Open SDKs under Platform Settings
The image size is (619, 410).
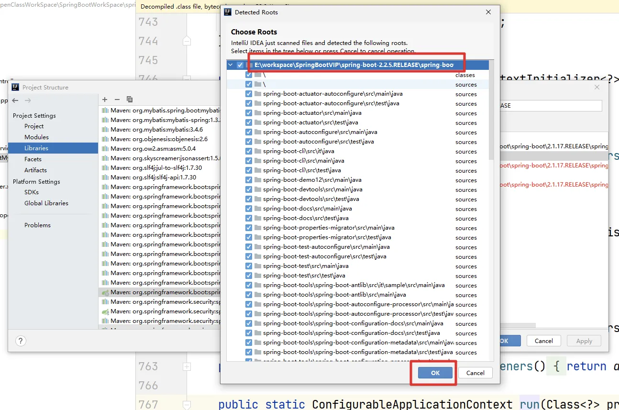coord(32,192)
